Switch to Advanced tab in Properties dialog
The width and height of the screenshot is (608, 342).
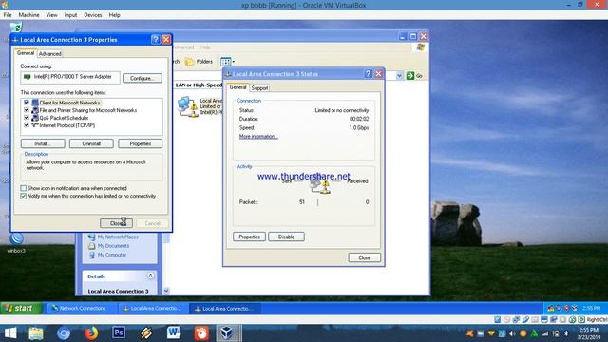tap(49, 54)
